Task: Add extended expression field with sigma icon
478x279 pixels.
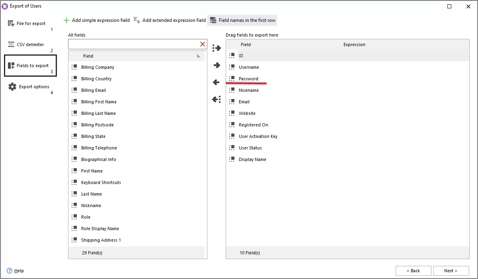Action: 137,20
